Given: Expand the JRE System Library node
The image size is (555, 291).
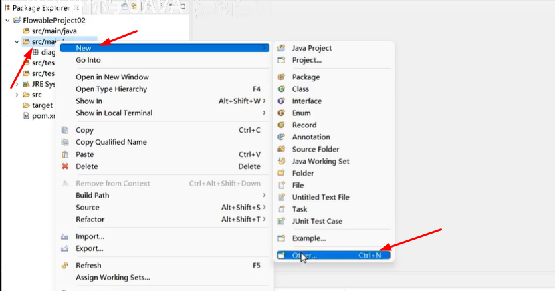Looking at the screenshot, I should 17,85.
